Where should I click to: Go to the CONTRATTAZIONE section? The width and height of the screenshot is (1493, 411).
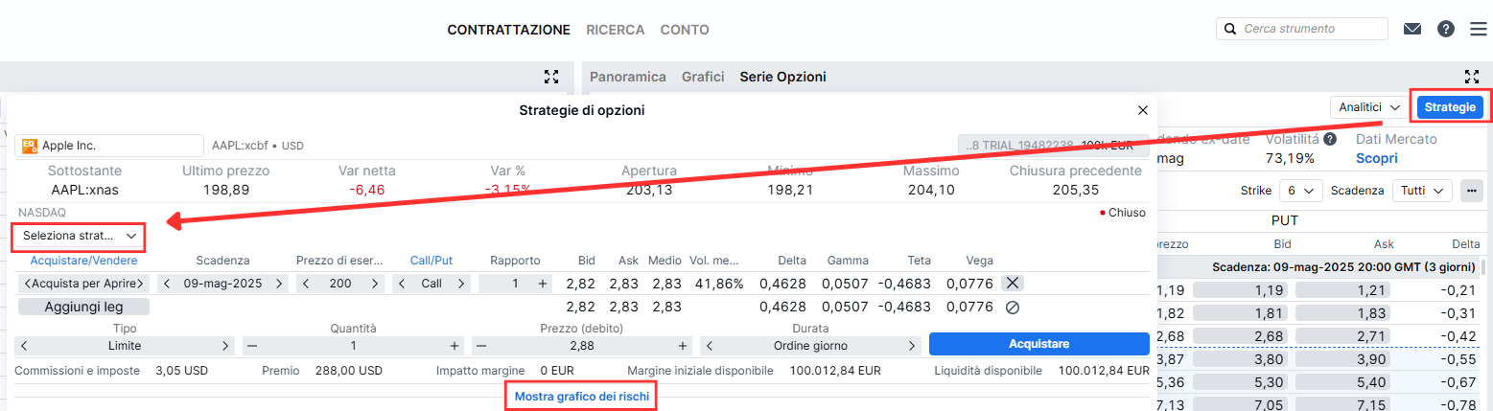tap(509, 30)
